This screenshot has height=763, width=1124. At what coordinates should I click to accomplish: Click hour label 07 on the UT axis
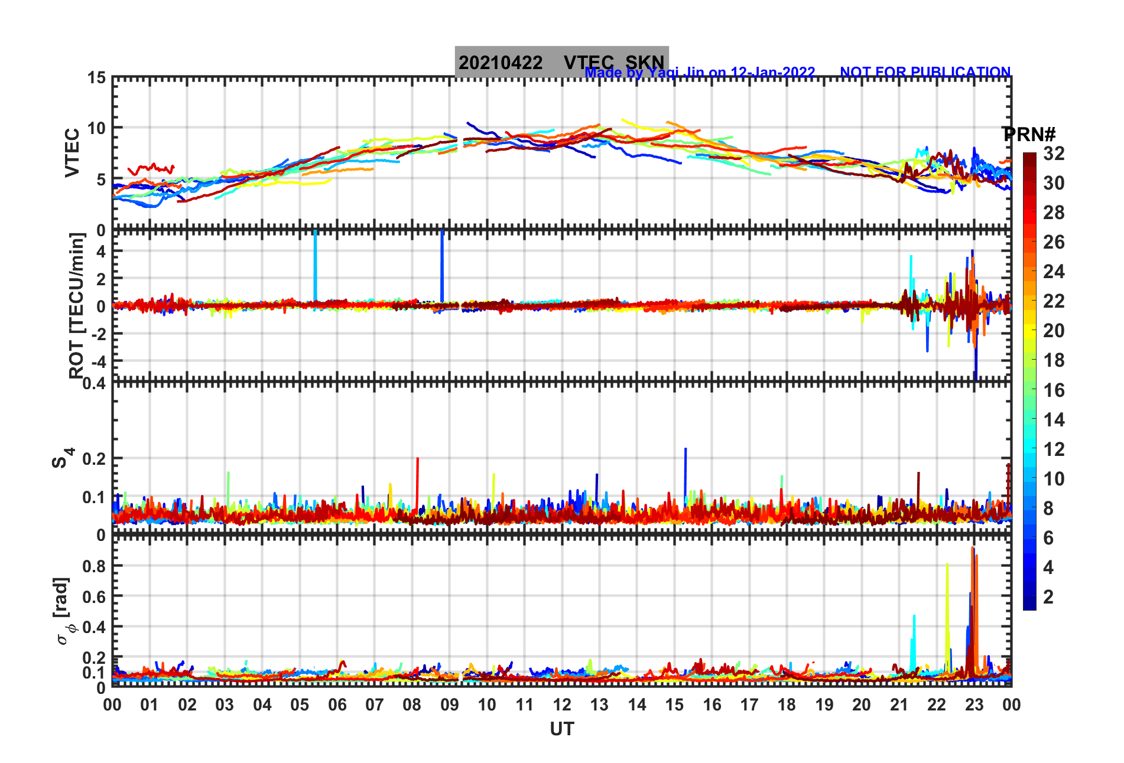(375, 705)
